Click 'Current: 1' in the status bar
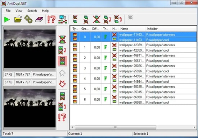The height and width of the screenshot is (138, 198). 75,134
